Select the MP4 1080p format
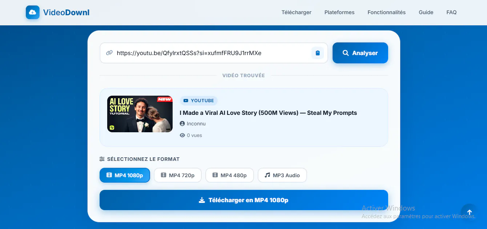This screenshot has width=487, height=229. pos(125,175)
